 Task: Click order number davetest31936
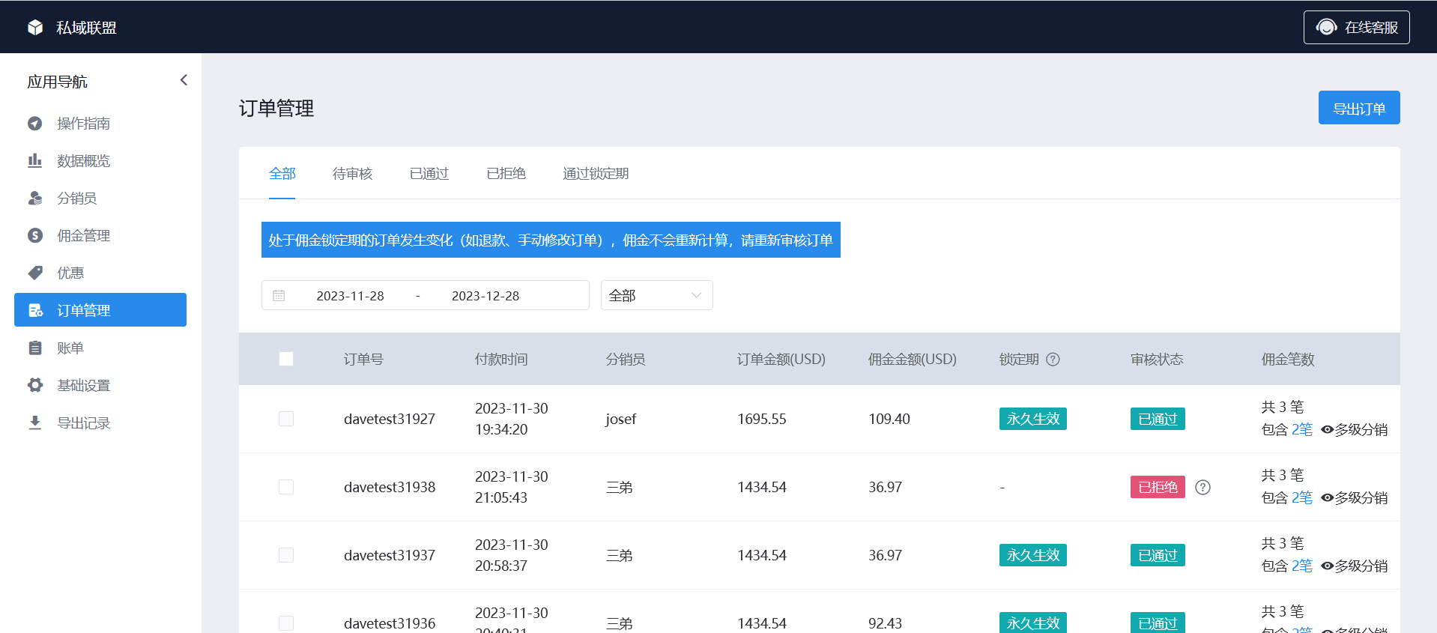(x=390, y=623)
